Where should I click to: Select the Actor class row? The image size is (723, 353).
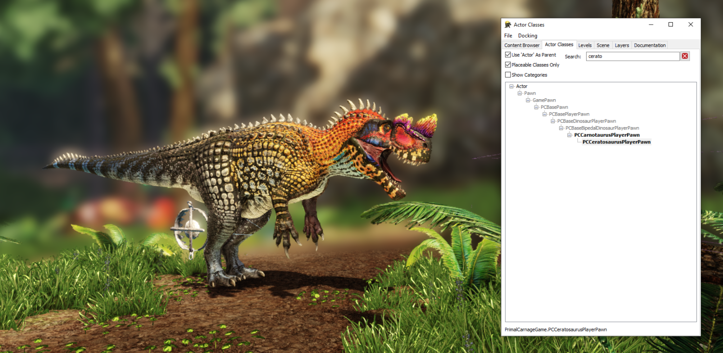pos(522,86)
